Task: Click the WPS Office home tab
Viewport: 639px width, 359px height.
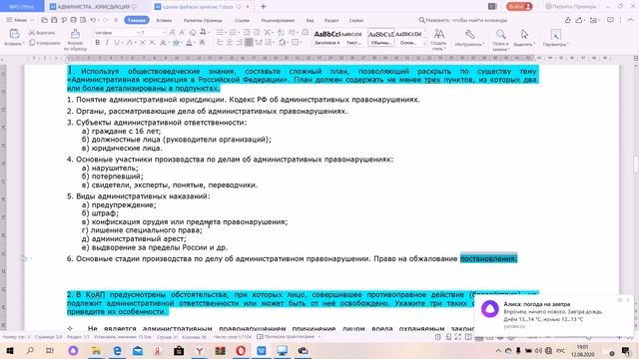Action: tap(22, 7)
